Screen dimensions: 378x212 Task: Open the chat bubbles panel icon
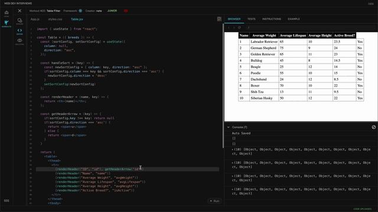(x=19, y=21)
